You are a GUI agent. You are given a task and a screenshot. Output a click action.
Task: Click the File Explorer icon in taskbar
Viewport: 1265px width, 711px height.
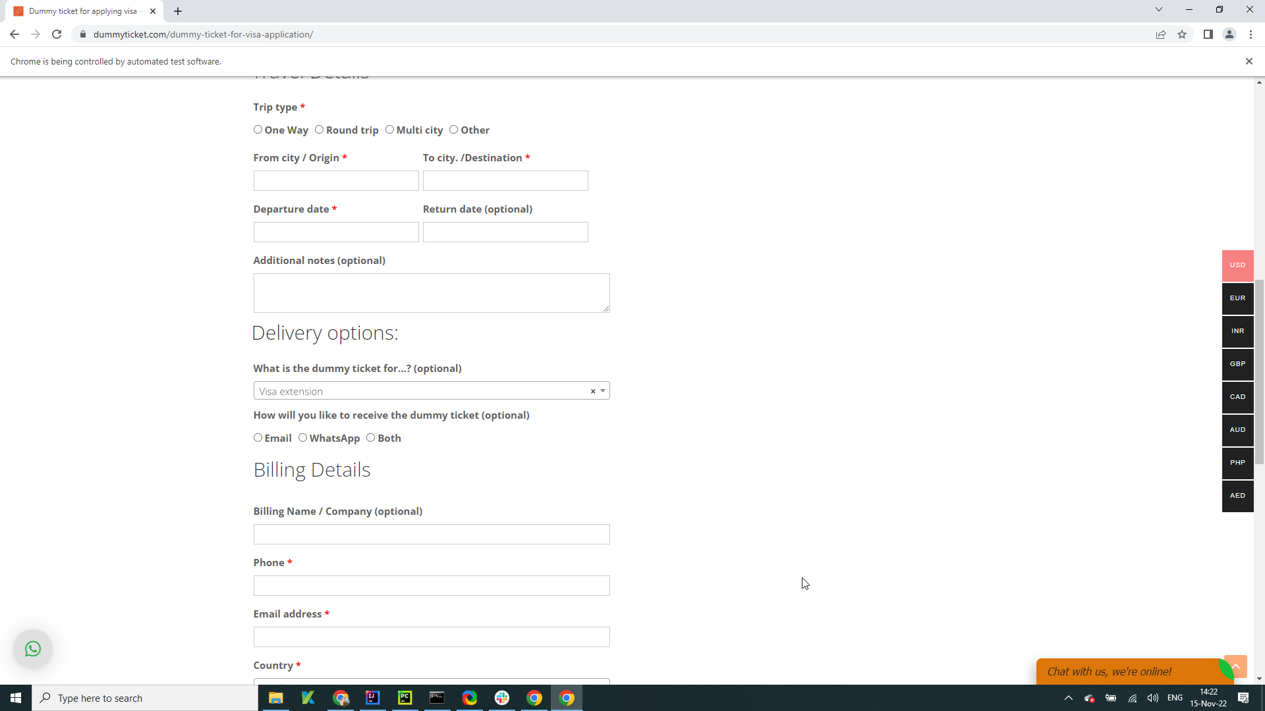point(276,698)
